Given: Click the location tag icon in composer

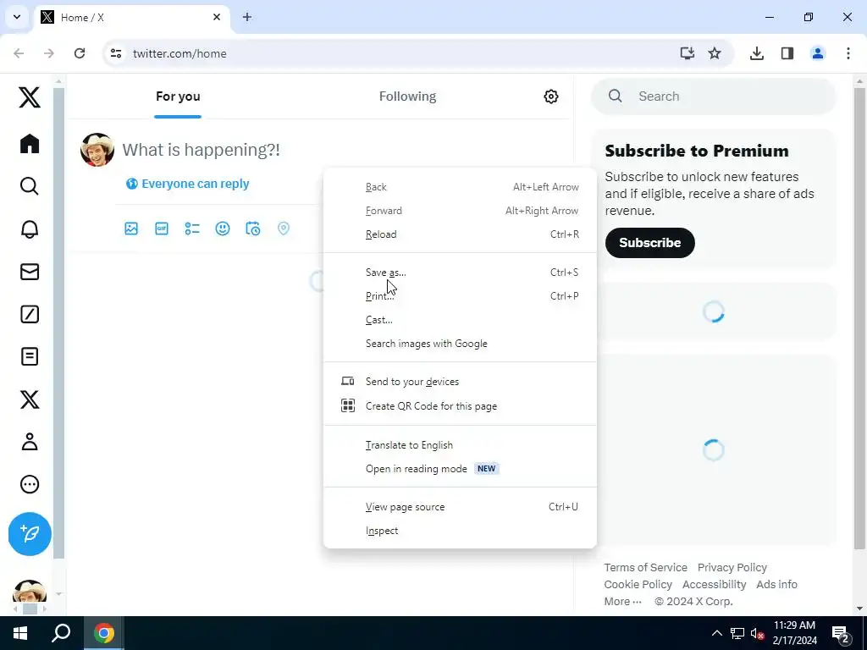Looking at the screenshot, I should (283, 229).
